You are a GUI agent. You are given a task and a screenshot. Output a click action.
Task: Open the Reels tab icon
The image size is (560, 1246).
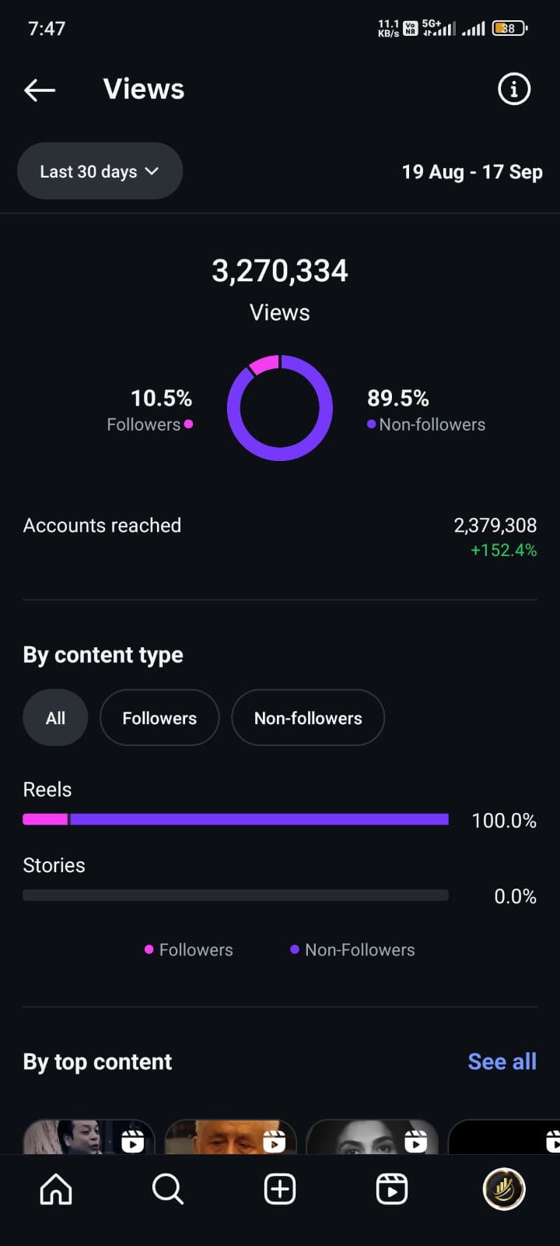tap(391, 1189)
